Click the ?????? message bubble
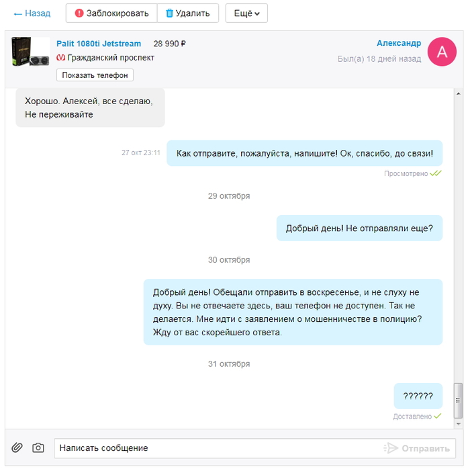The image size is (470, 473). point(418,396)
